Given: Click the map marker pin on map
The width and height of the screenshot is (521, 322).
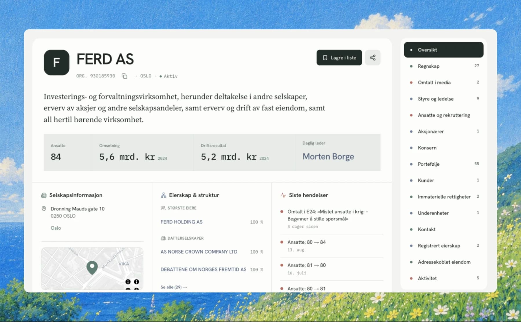Looking at the screenshot, I should 92,268.
